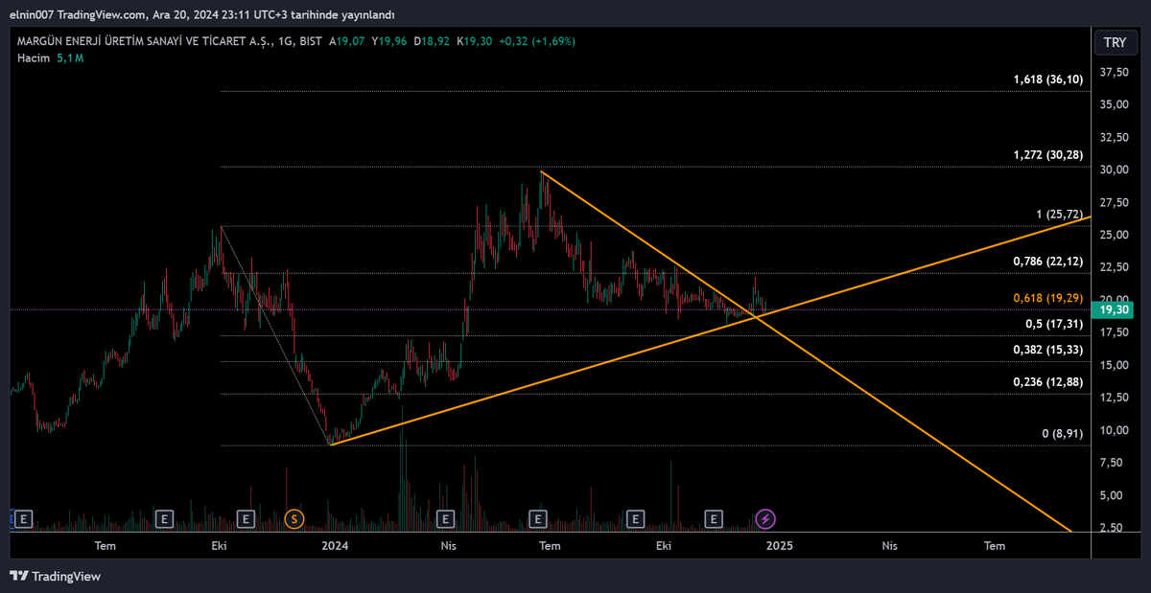Click the TradingView logo
1151x593 pixels.
point(19,576)
